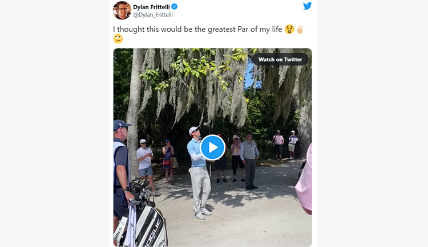Viewport: 428px width, 247px height.
Task: Click the Twitter bird logo
Action: click(x=308, y=6)
